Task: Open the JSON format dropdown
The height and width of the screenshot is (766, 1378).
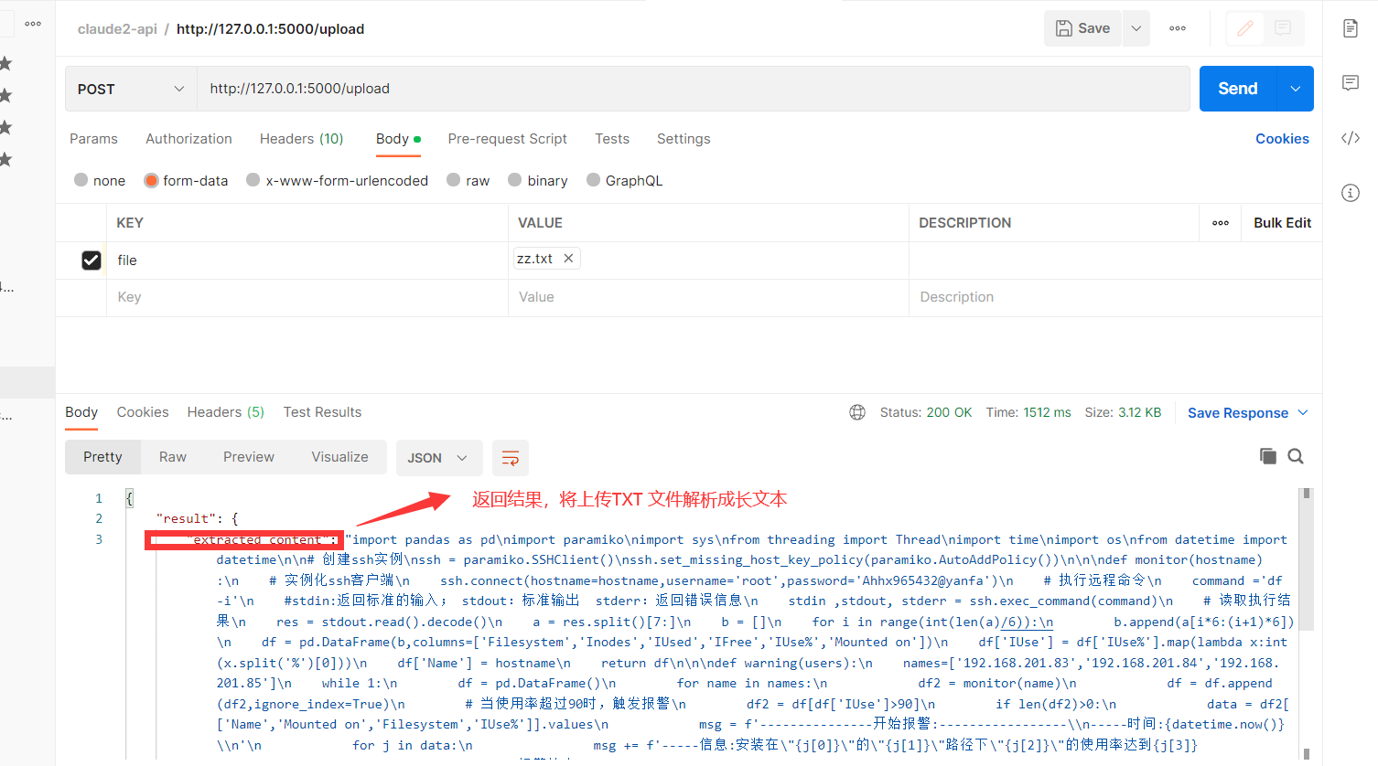Action: click(437, 458)
